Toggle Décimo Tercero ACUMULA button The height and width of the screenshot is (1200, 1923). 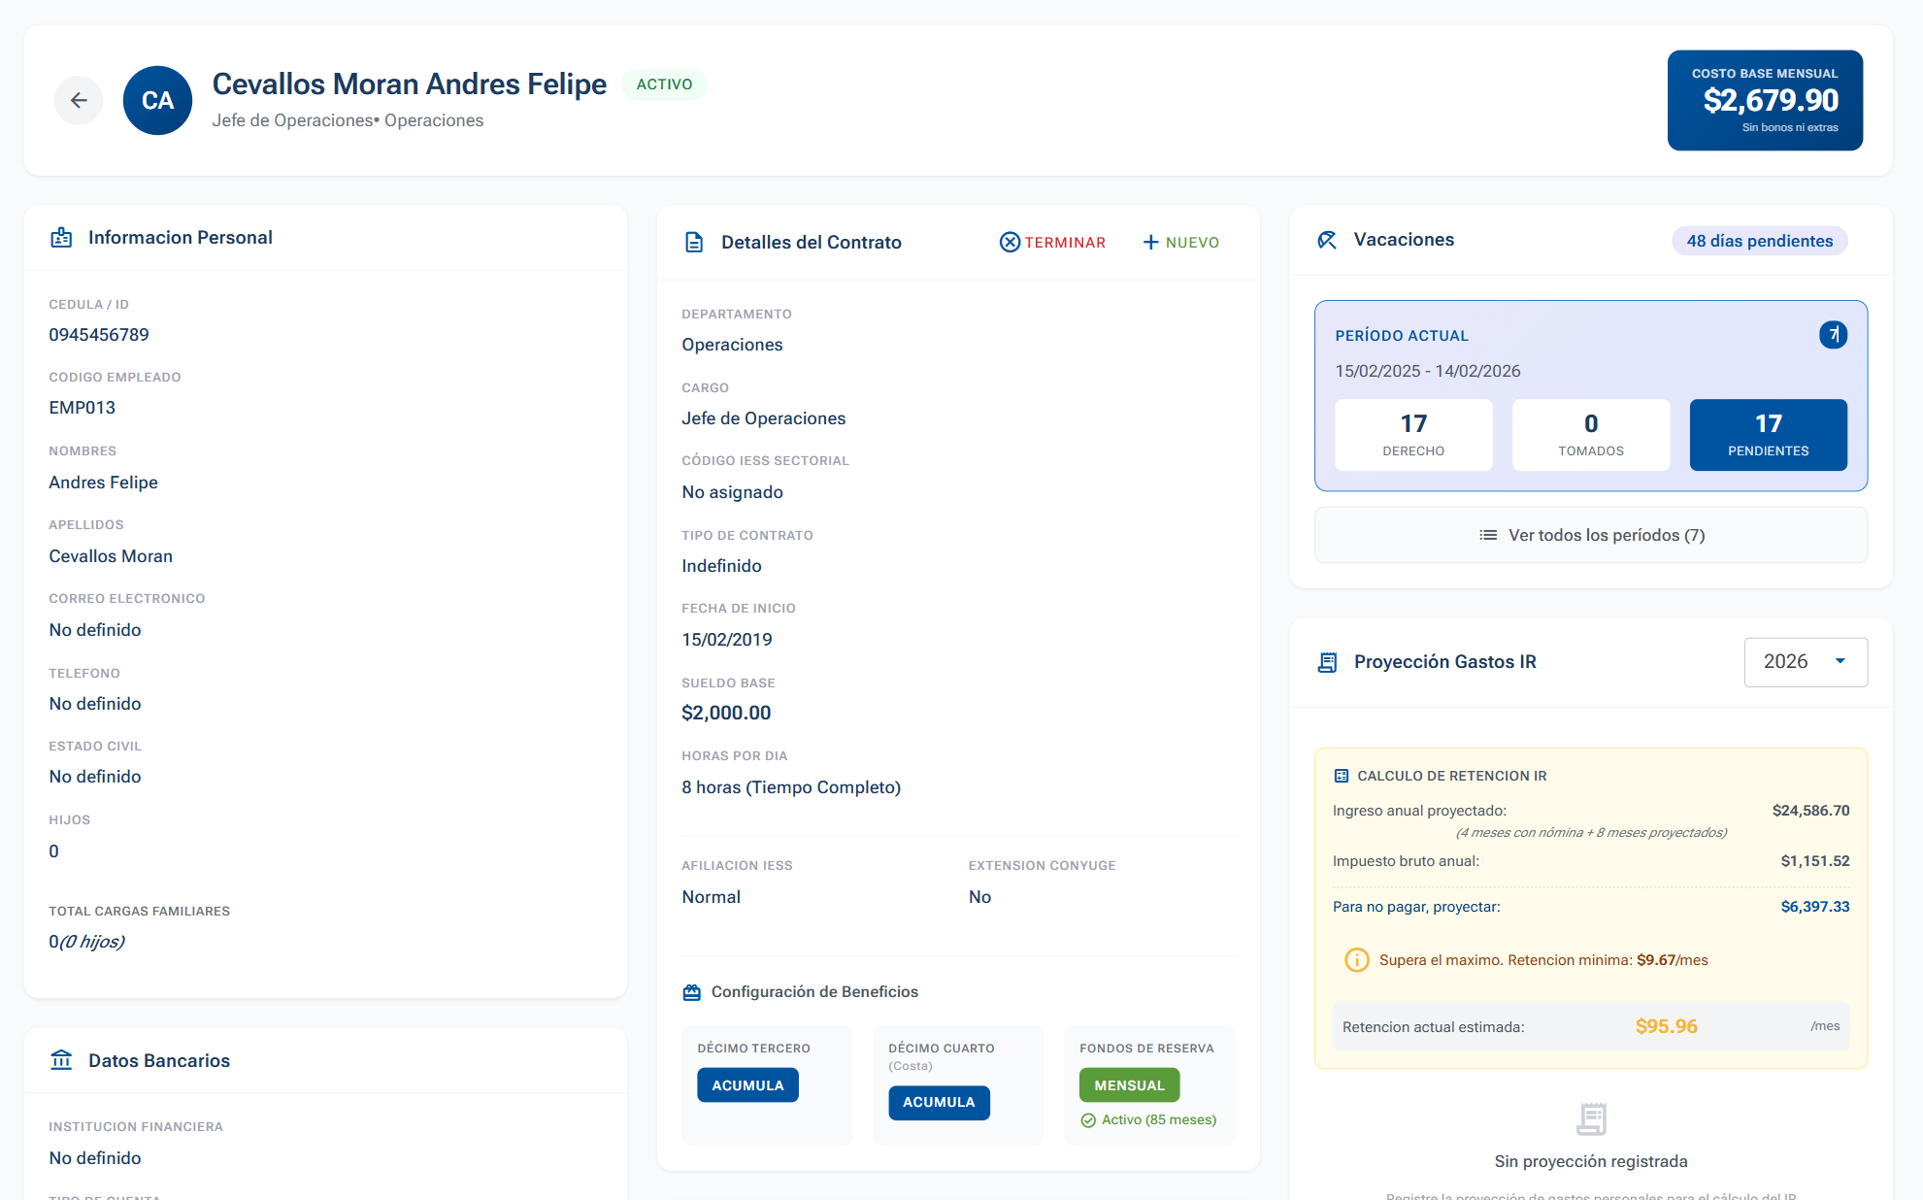coord(747,1085)
